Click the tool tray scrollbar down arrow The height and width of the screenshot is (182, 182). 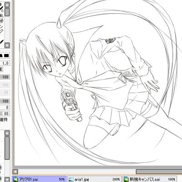point(7,45)
